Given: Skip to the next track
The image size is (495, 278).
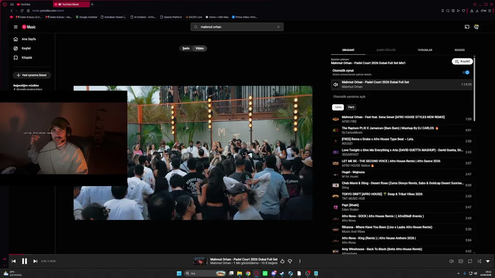Looking at the screenshot, I should [x=35, y=261].
